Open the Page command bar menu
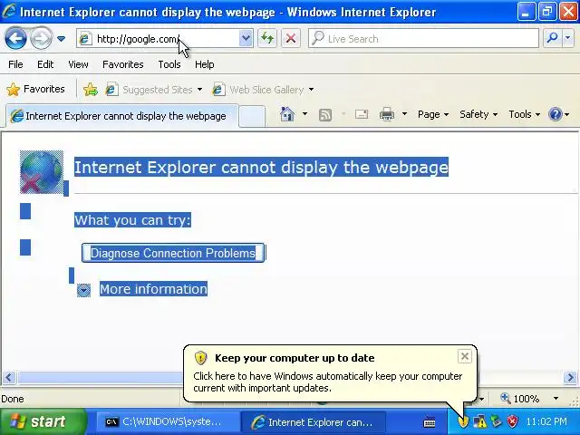580x435 pixels. click(x=433, y=114)
